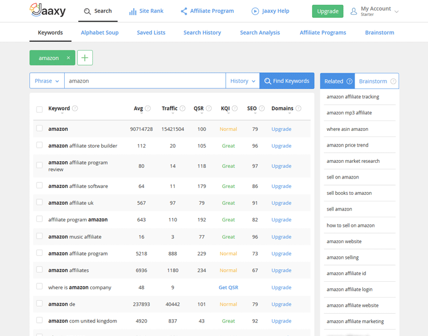Add a new search tab with plus icon
The width and height of the screenshot is (428, 336).
tap(85, 58)
